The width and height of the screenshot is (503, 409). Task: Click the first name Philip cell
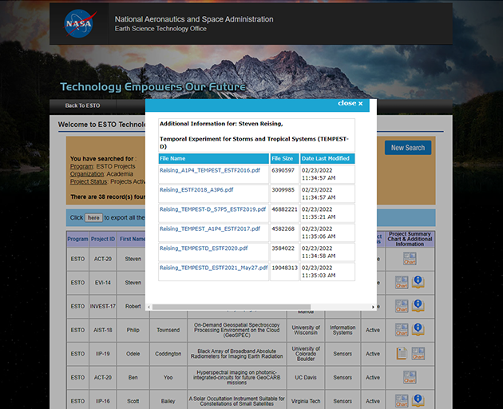pos(133,330)
